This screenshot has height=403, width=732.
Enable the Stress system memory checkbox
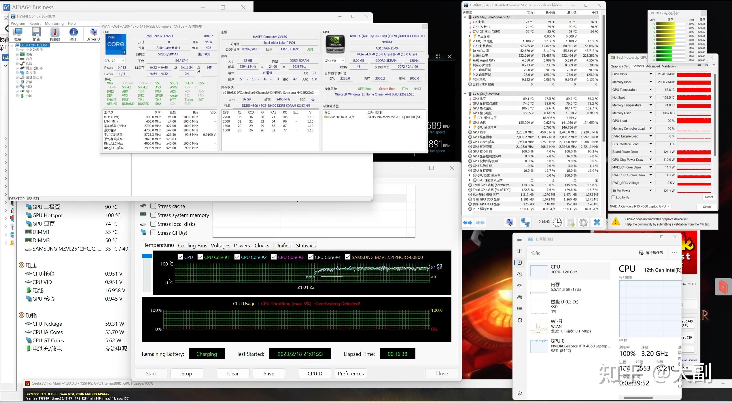(154, 215)
